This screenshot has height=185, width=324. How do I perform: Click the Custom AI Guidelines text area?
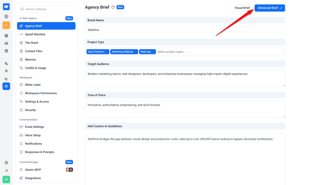[185, 159]
